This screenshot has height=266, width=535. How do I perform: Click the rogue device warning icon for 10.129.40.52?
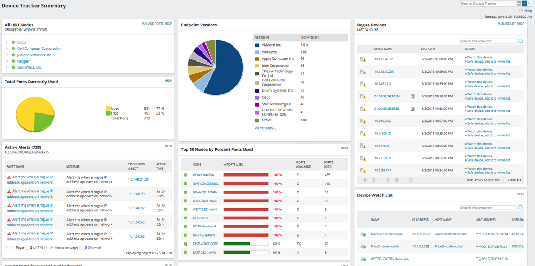[363, 59]
